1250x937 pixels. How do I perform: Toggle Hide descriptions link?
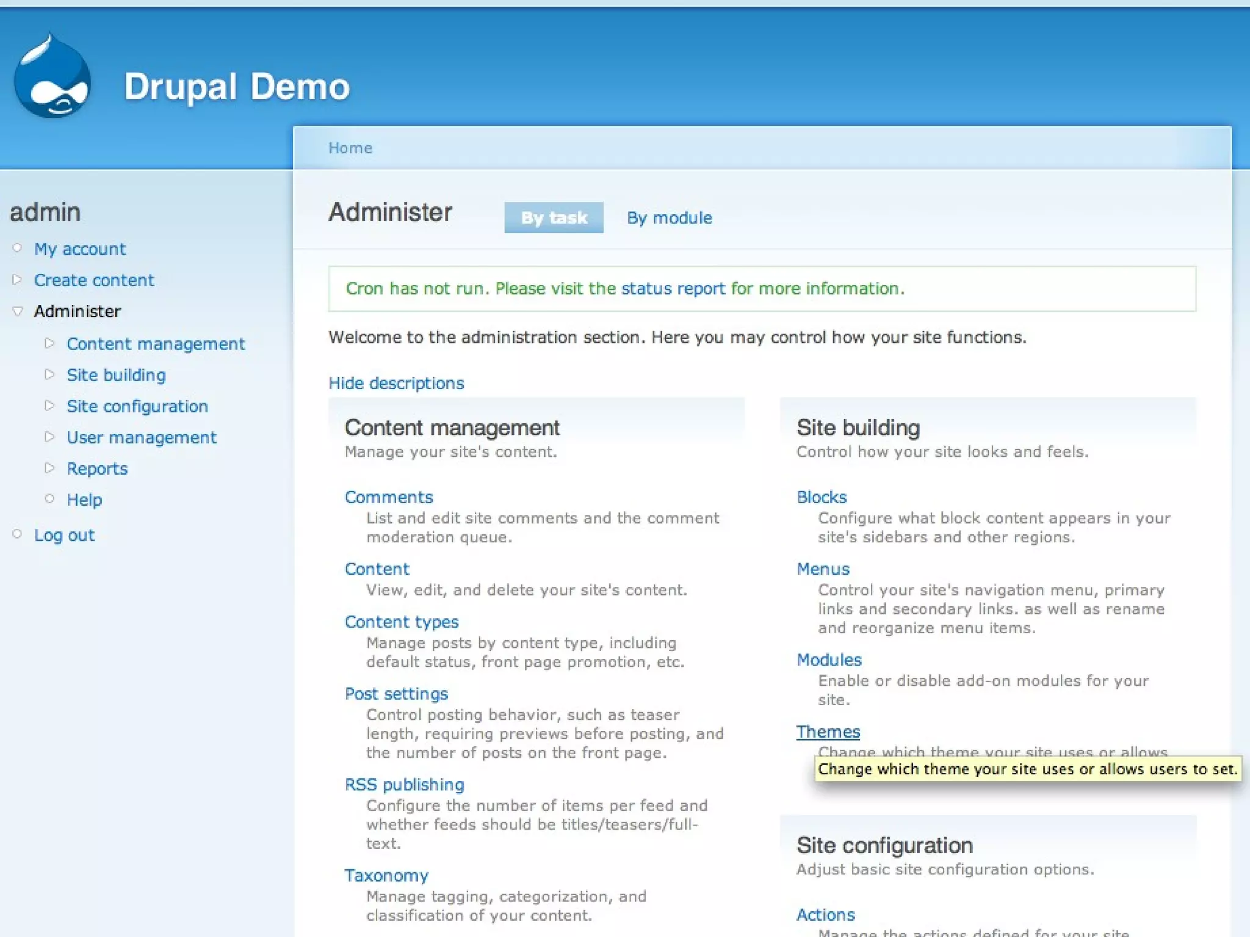point(396,383)
